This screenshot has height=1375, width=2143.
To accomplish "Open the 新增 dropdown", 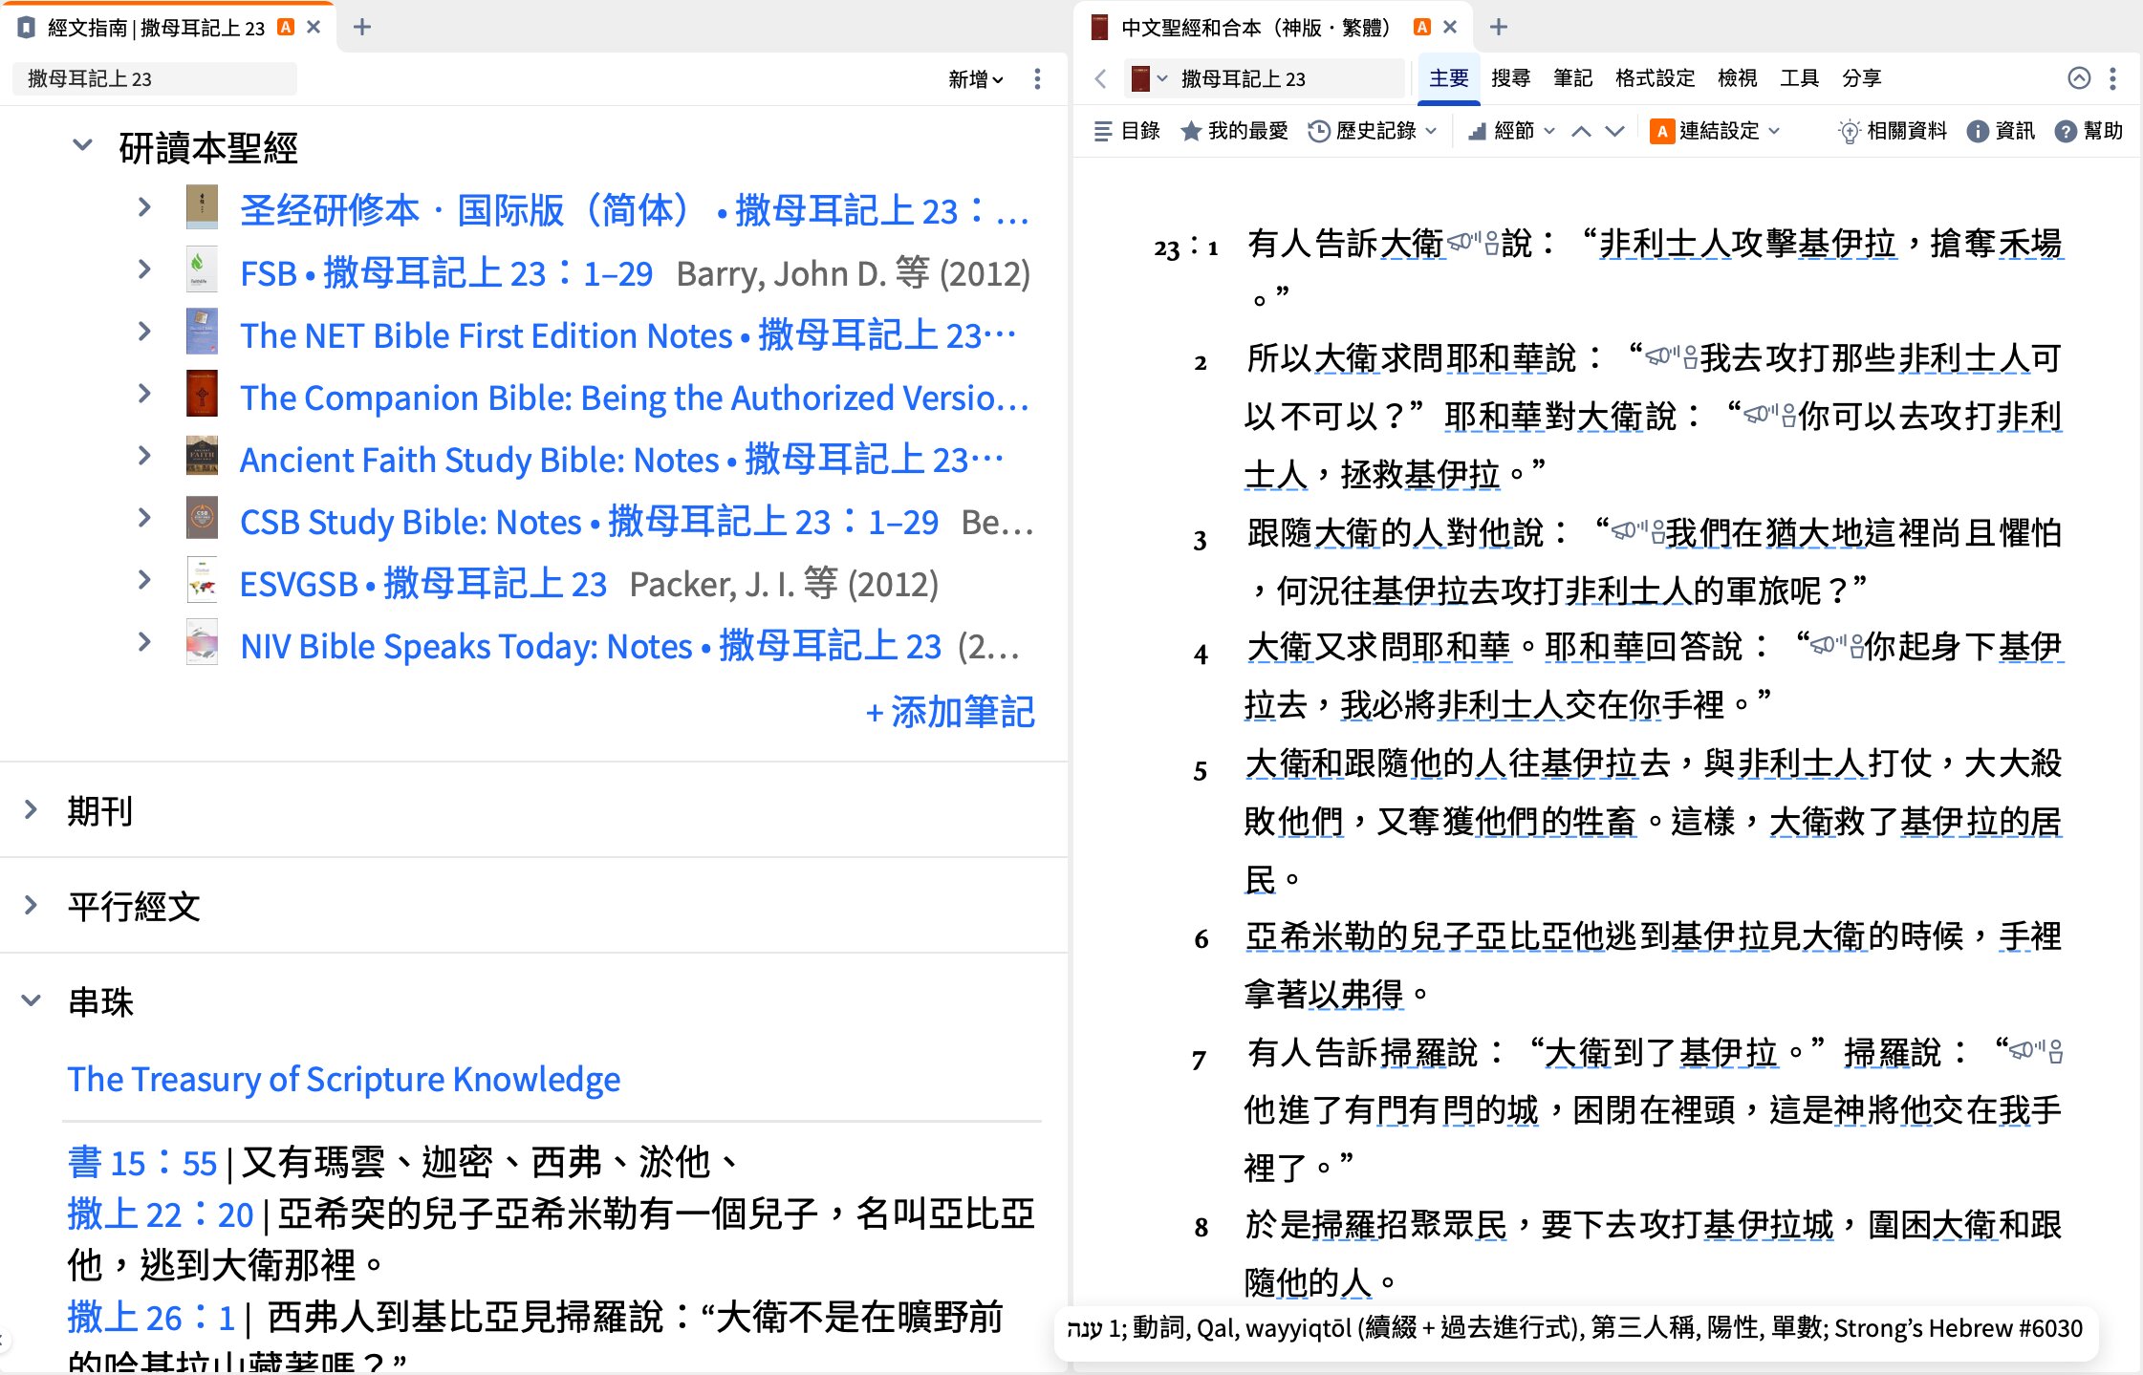I will (x=976, y=78).
